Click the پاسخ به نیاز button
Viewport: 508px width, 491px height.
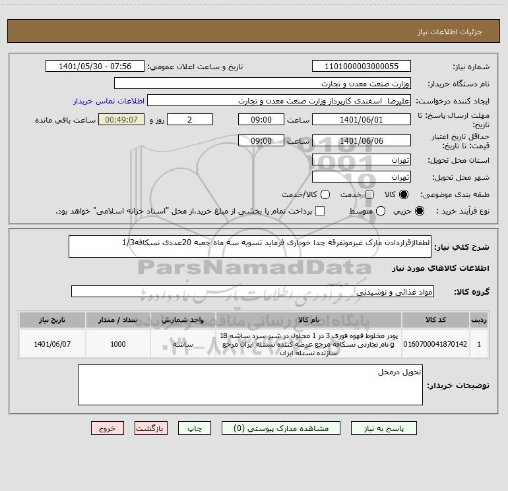pos(383,428)
